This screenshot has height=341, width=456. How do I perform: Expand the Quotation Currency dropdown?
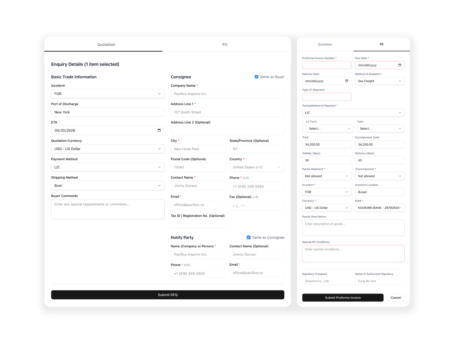108,149
